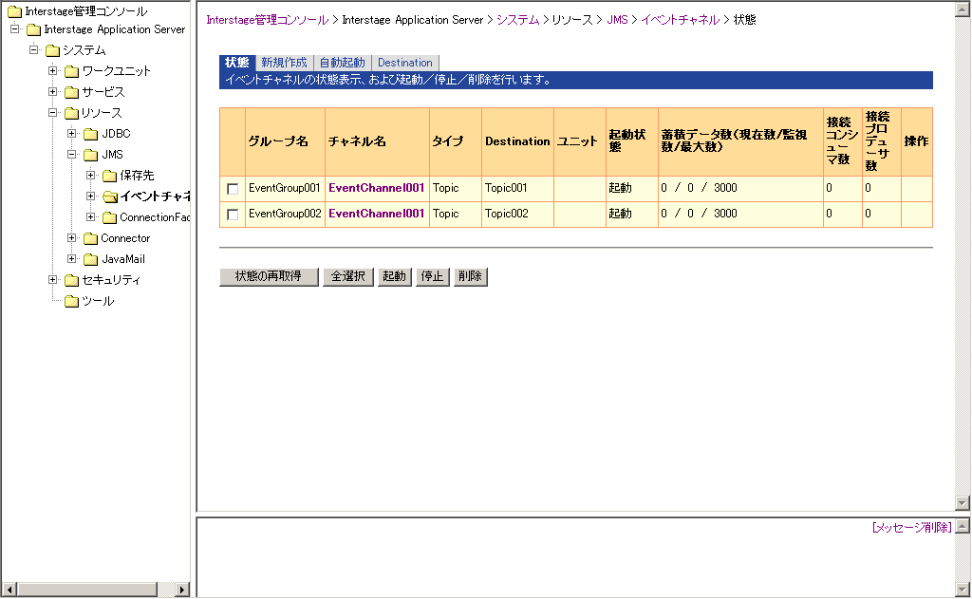Expand the ワークユニット tree node
972x599 pixels.
53,70
